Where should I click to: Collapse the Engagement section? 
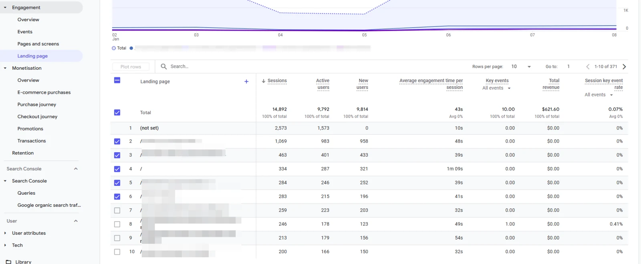(5, 8)
